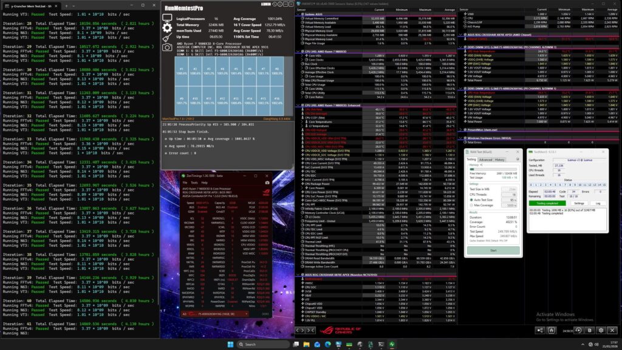Open Task View from taskbar

296,344
